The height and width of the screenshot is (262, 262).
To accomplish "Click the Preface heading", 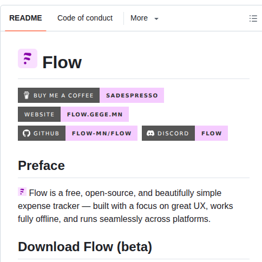I will (x=41, y=166).
